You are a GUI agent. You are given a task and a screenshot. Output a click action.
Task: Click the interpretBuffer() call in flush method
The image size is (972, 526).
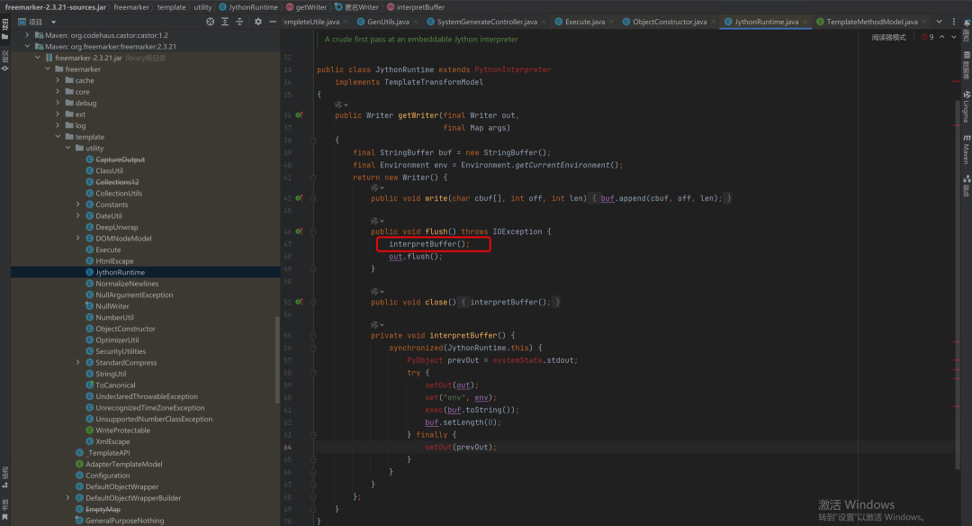click(429, 244)
